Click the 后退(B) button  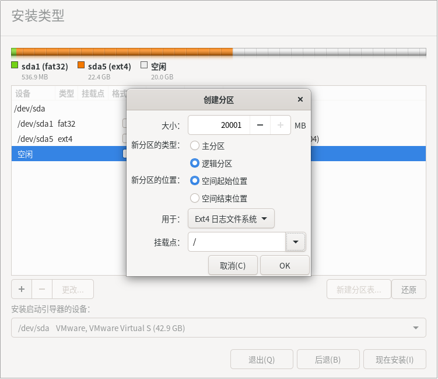click(x=328, y=359)
